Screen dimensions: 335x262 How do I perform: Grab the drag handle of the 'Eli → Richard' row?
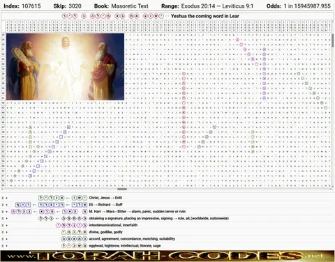pyautogui.click(x=3, y=205)
